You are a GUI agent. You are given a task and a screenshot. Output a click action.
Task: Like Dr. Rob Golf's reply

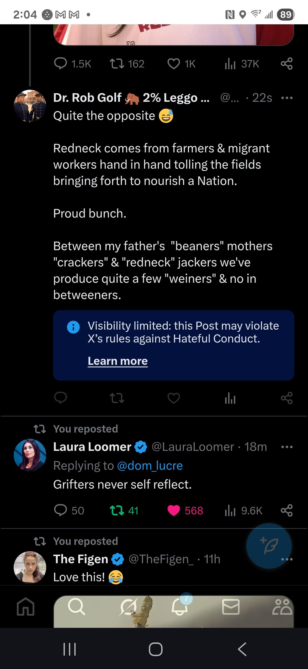(174, 398)
